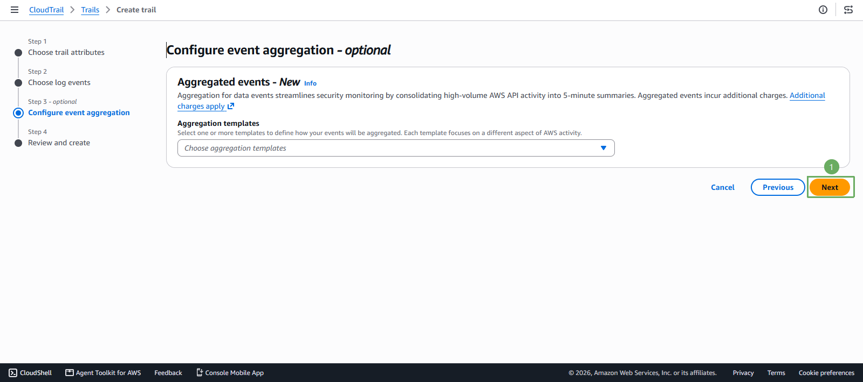The width and height of the screenshot is (863, 382).
Task: Open the Terms footer link
Action: coord(776,373)
